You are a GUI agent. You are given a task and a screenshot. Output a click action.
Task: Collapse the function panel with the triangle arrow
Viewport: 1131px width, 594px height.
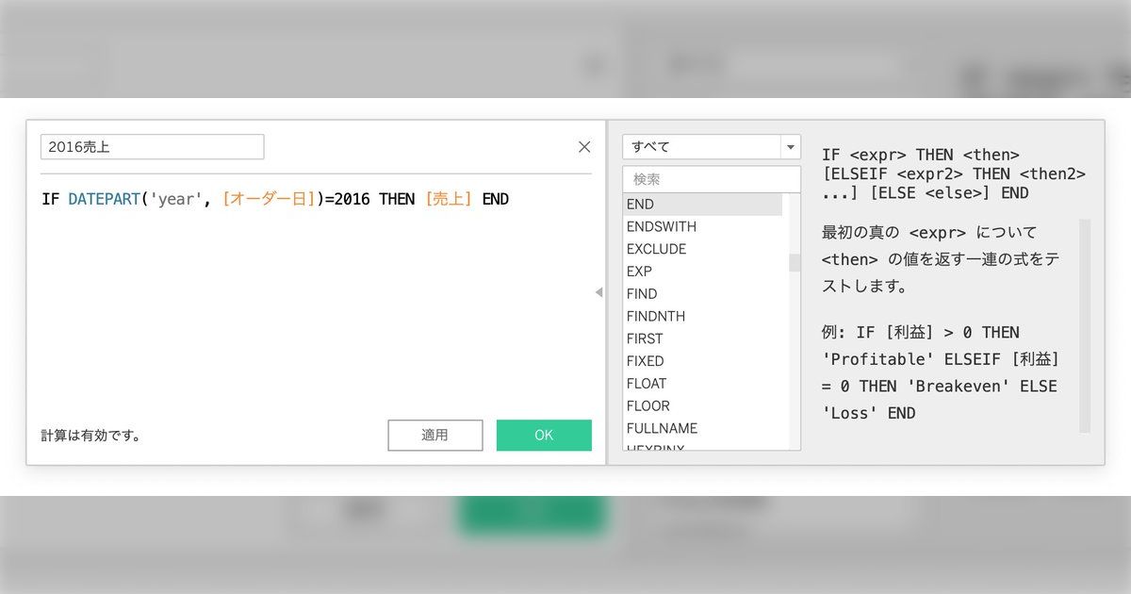pos(598,292)
